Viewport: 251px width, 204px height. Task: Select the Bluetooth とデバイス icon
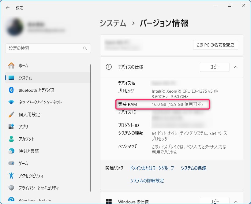pyautogui.click(x=11, y=90)
